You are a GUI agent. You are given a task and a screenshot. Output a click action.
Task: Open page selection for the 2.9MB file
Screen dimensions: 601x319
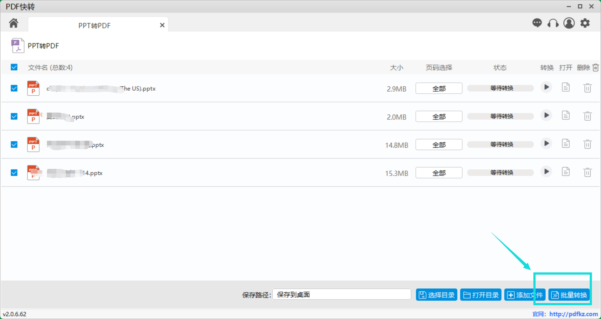439,89
